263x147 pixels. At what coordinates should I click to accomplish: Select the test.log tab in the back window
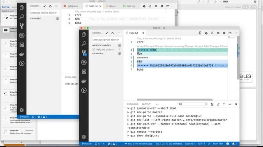[x=131, y=6]
